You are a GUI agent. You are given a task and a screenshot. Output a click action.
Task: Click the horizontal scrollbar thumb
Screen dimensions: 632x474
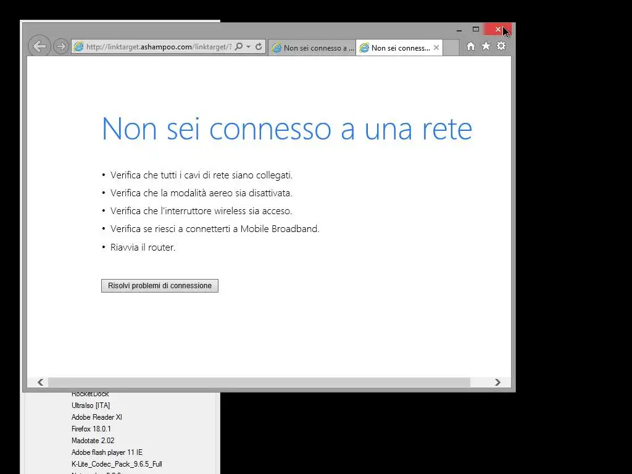pos(259,382)
